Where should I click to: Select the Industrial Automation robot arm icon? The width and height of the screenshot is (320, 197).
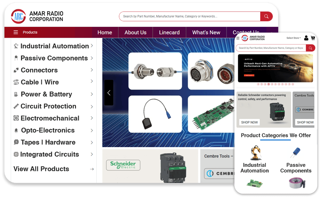pos(255,153)
